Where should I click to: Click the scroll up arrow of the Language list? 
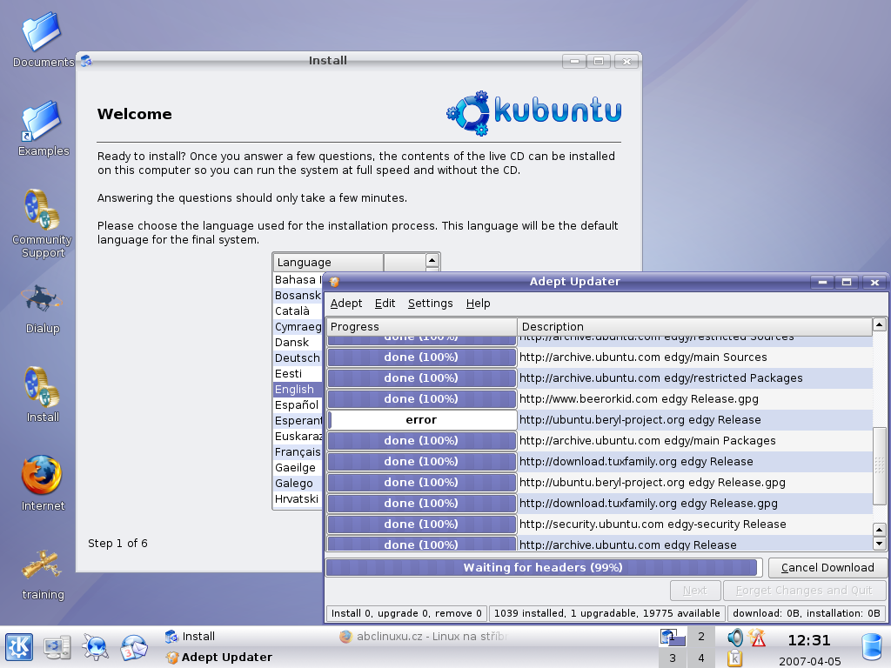(432, 261)
